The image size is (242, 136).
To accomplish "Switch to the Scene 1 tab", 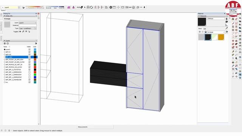I will click(3, 11).
